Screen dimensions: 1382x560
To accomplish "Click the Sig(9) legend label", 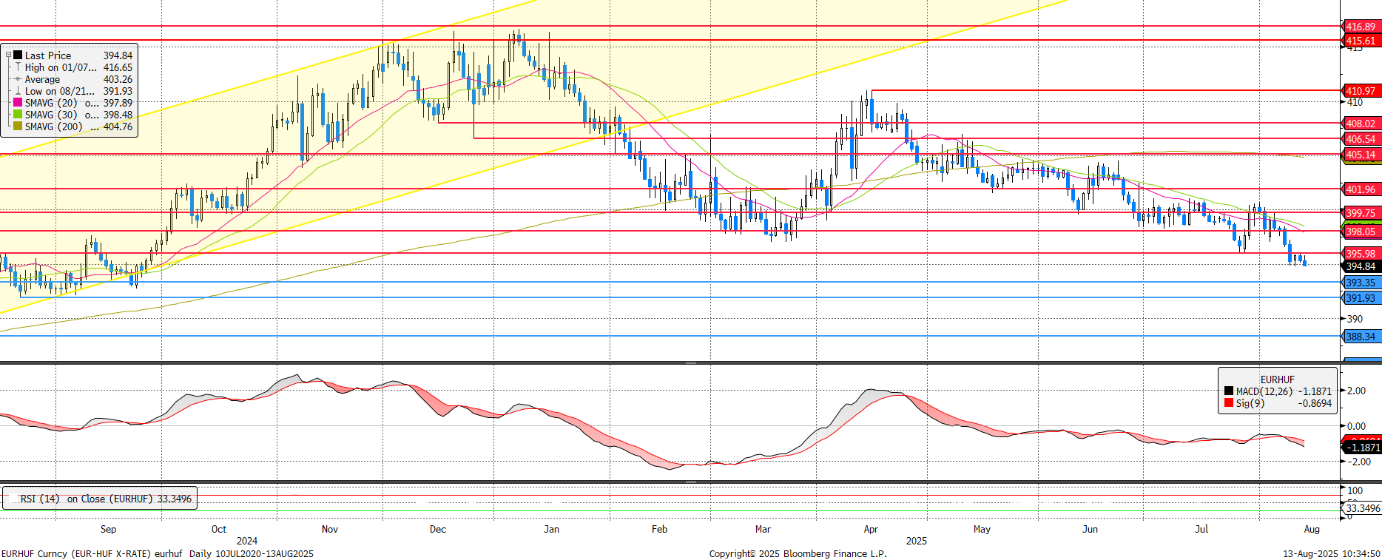I will (1250, 403).
